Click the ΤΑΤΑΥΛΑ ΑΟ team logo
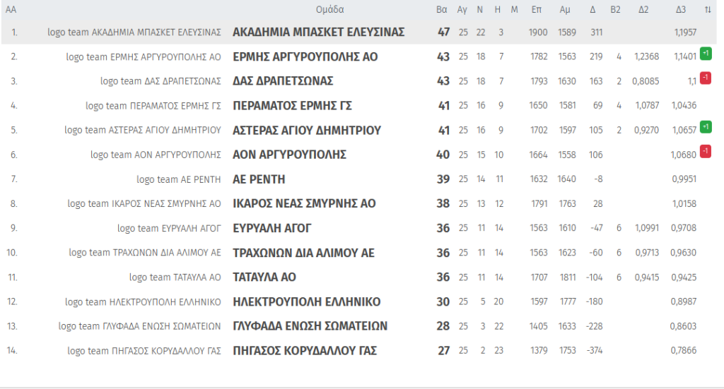This screenshot has height=389, width=724. click(x=175, y=277)
